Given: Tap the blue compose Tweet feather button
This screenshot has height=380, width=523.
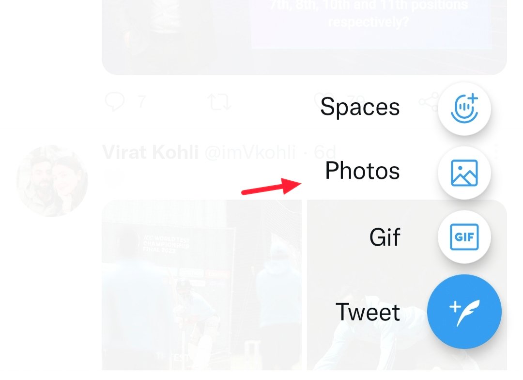Looking at the screenshot, I should tap(464, 312).
